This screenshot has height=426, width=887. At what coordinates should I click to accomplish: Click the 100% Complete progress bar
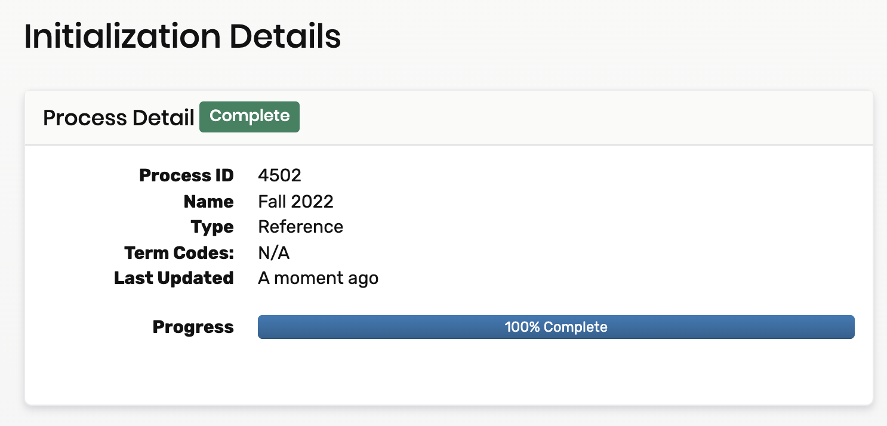click(x=556, y=327)
